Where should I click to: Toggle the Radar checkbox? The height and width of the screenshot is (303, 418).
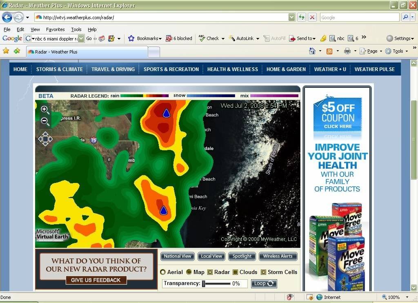click(x=210, y=272)
